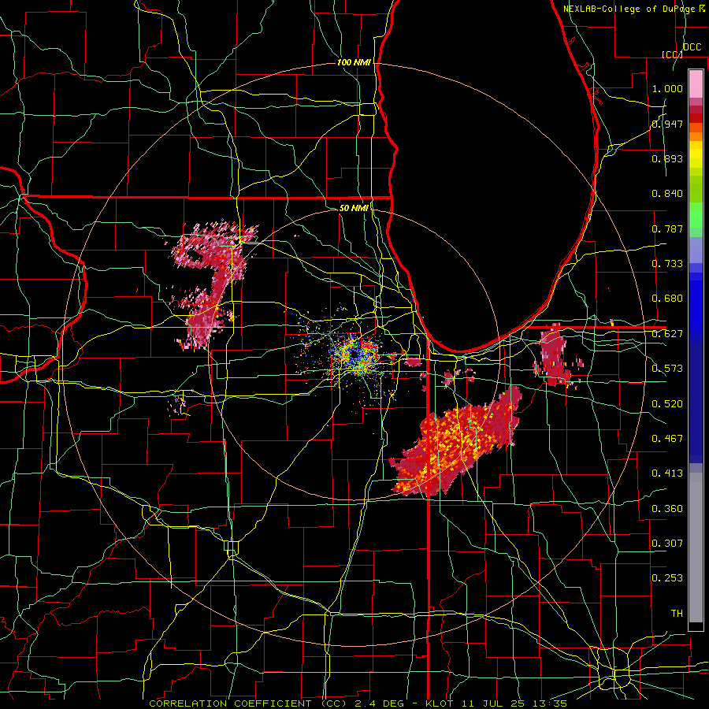Screen dimensions: 709x709
Task: Click the [CC] legend heading
Action: point(672,54)
